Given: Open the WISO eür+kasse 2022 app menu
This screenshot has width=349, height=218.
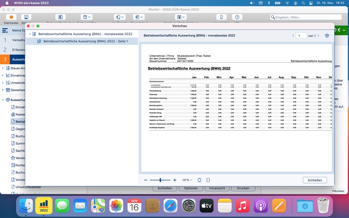Looking at the screenshot, I should (x=31, y=3).
